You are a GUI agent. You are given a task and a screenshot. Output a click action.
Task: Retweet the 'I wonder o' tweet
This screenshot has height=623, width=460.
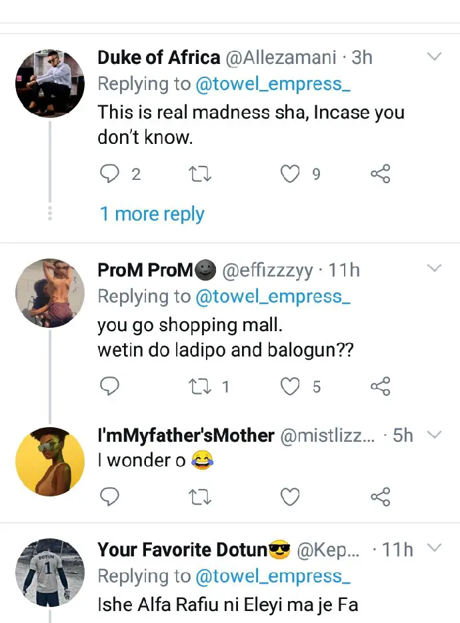(x=199, y=497)
